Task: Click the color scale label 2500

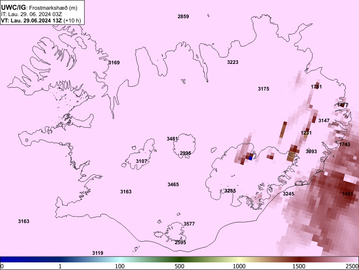Action: pos(352,266)
